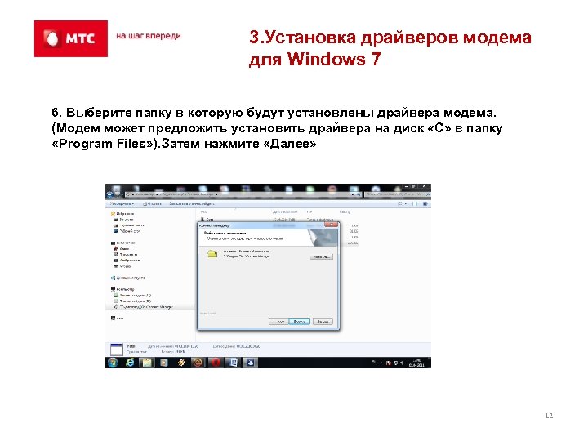Open the Видео library
Viewport: 588px width, 441px height.
(121, 248)
